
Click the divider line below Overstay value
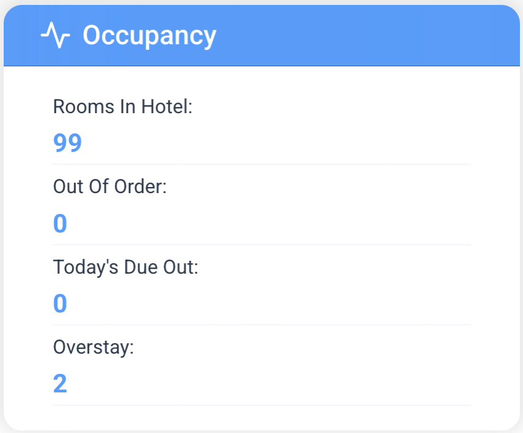pos(261,405)
